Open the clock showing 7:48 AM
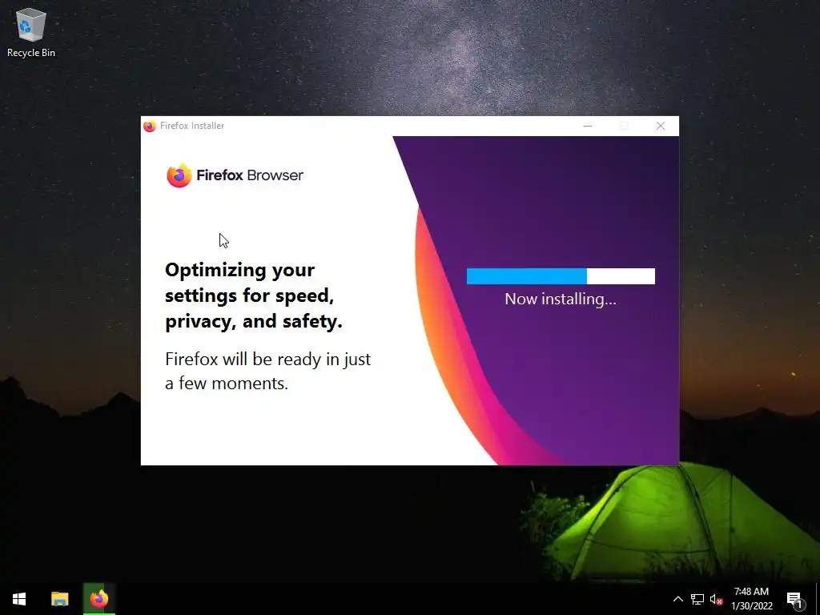Screen dimensions: 820x615 tap(751, 599)
